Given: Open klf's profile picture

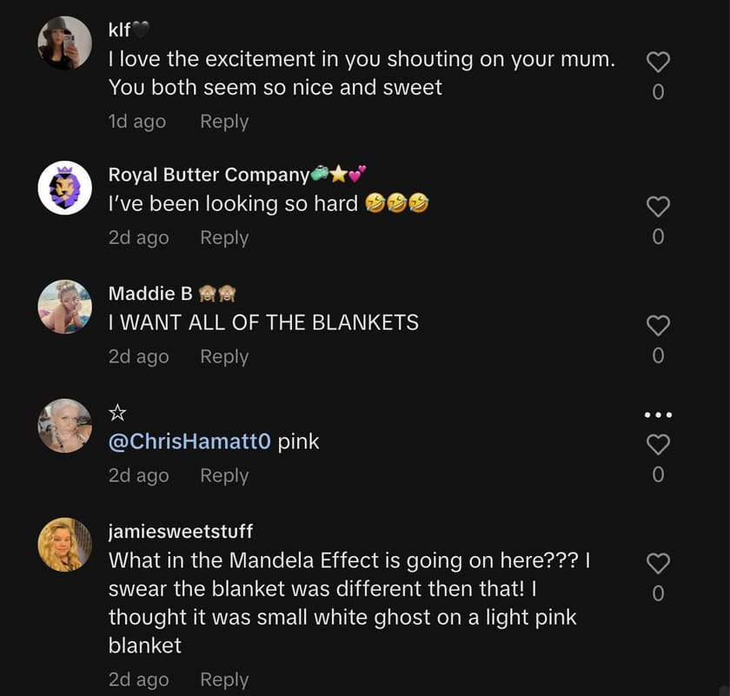Looking at the screenshot, I should [64, 42].
